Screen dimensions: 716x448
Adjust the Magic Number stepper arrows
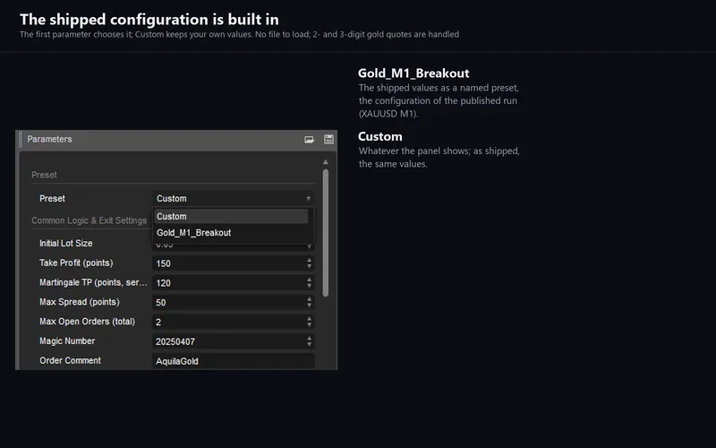(309, 341)
